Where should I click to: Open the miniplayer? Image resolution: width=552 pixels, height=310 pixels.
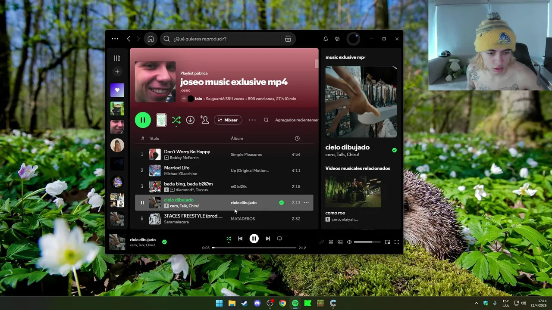(387, 242)
